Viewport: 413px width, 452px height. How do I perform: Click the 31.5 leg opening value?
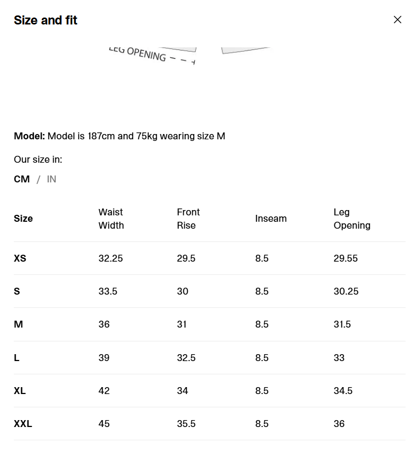[342, 324]
